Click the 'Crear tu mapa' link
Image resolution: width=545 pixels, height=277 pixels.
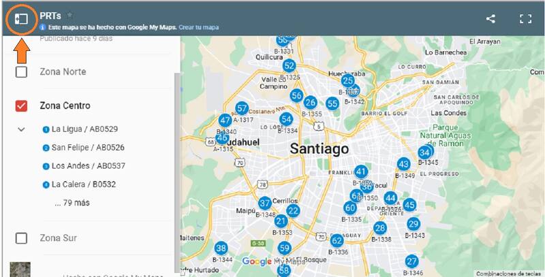[x=198, y=27]
